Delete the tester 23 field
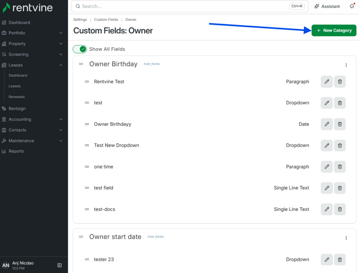359x273 pixels. click(340, 260)
